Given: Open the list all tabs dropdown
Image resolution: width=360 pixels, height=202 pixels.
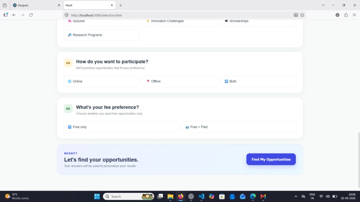Looking at the screenshot, I should point(323,5).
